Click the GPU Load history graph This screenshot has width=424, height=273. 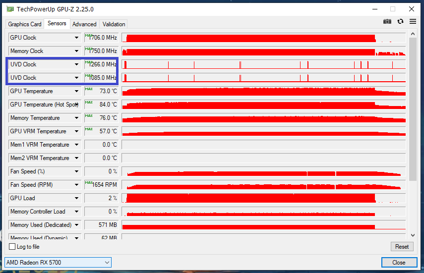click(264, 198)
